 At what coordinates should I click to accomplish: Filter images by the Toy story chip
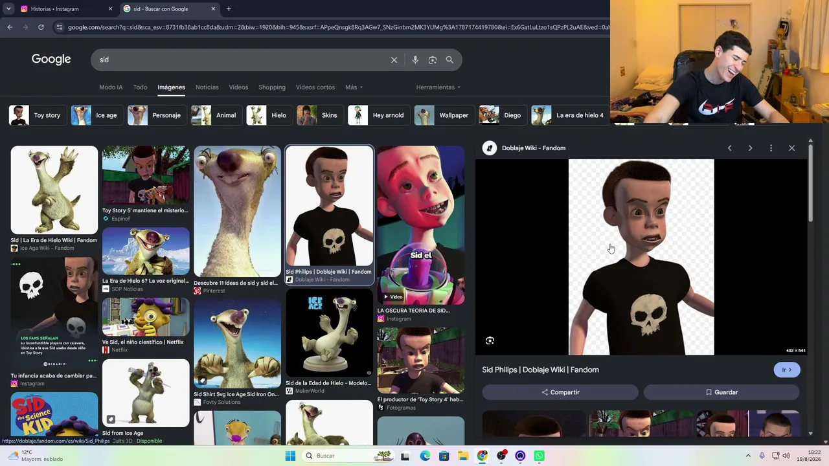click(x=36, y=115)
